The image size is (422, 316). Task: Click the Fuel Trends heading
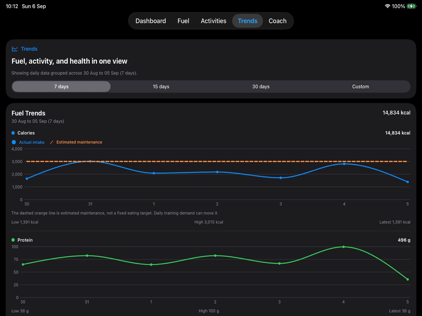pyautogui.click(x=28, y=113)
